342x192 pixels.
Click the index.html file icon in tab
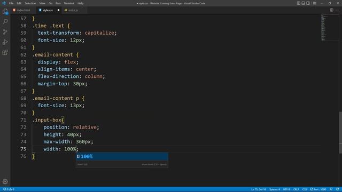click(14, 10)
